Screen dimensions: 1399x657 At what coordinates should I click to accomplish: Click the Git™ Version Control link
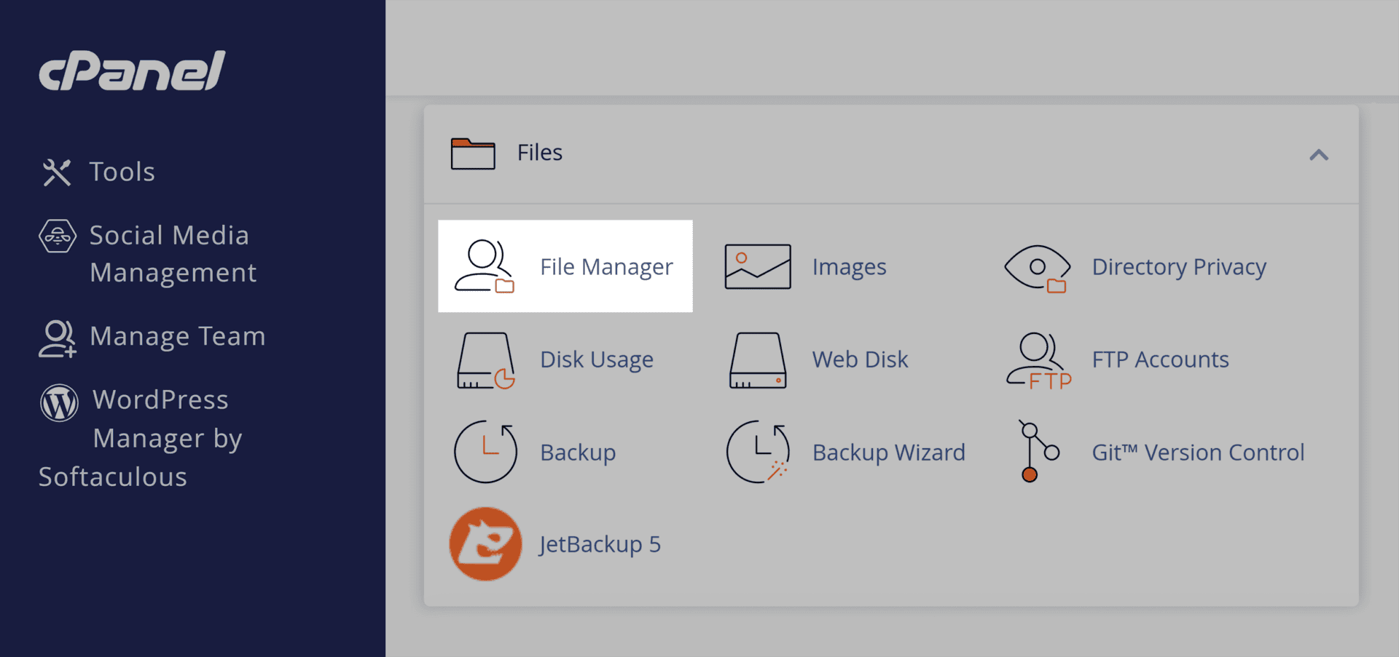tap(1197, 453)
